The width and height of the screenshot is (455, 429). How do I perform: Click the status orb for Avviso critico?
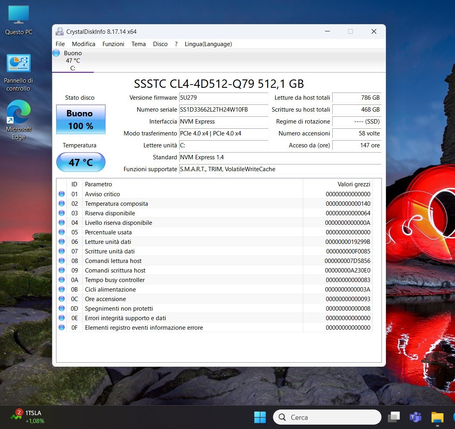click(x=62, y=194)
